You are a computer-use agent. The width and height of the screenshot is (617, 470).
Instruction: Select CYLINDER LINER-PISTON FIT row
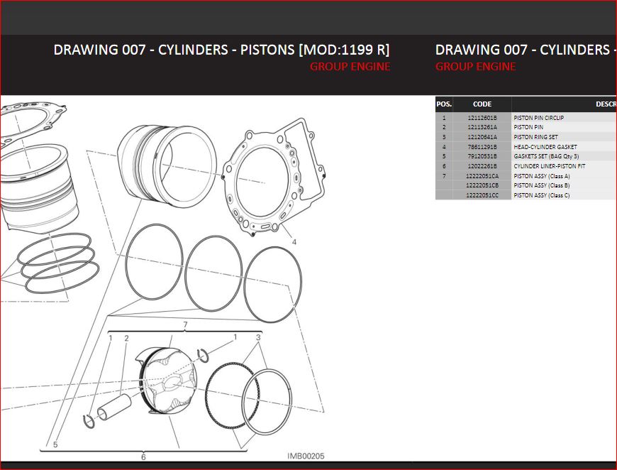(549, 166)
